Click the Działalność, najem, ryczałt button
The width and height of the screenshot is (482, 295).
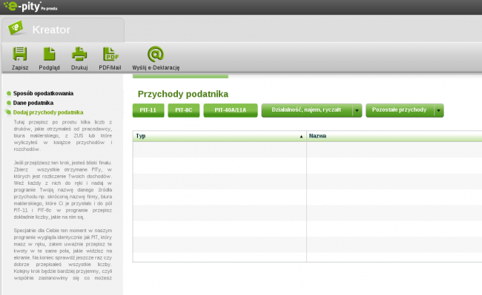(x=307, y=110)
